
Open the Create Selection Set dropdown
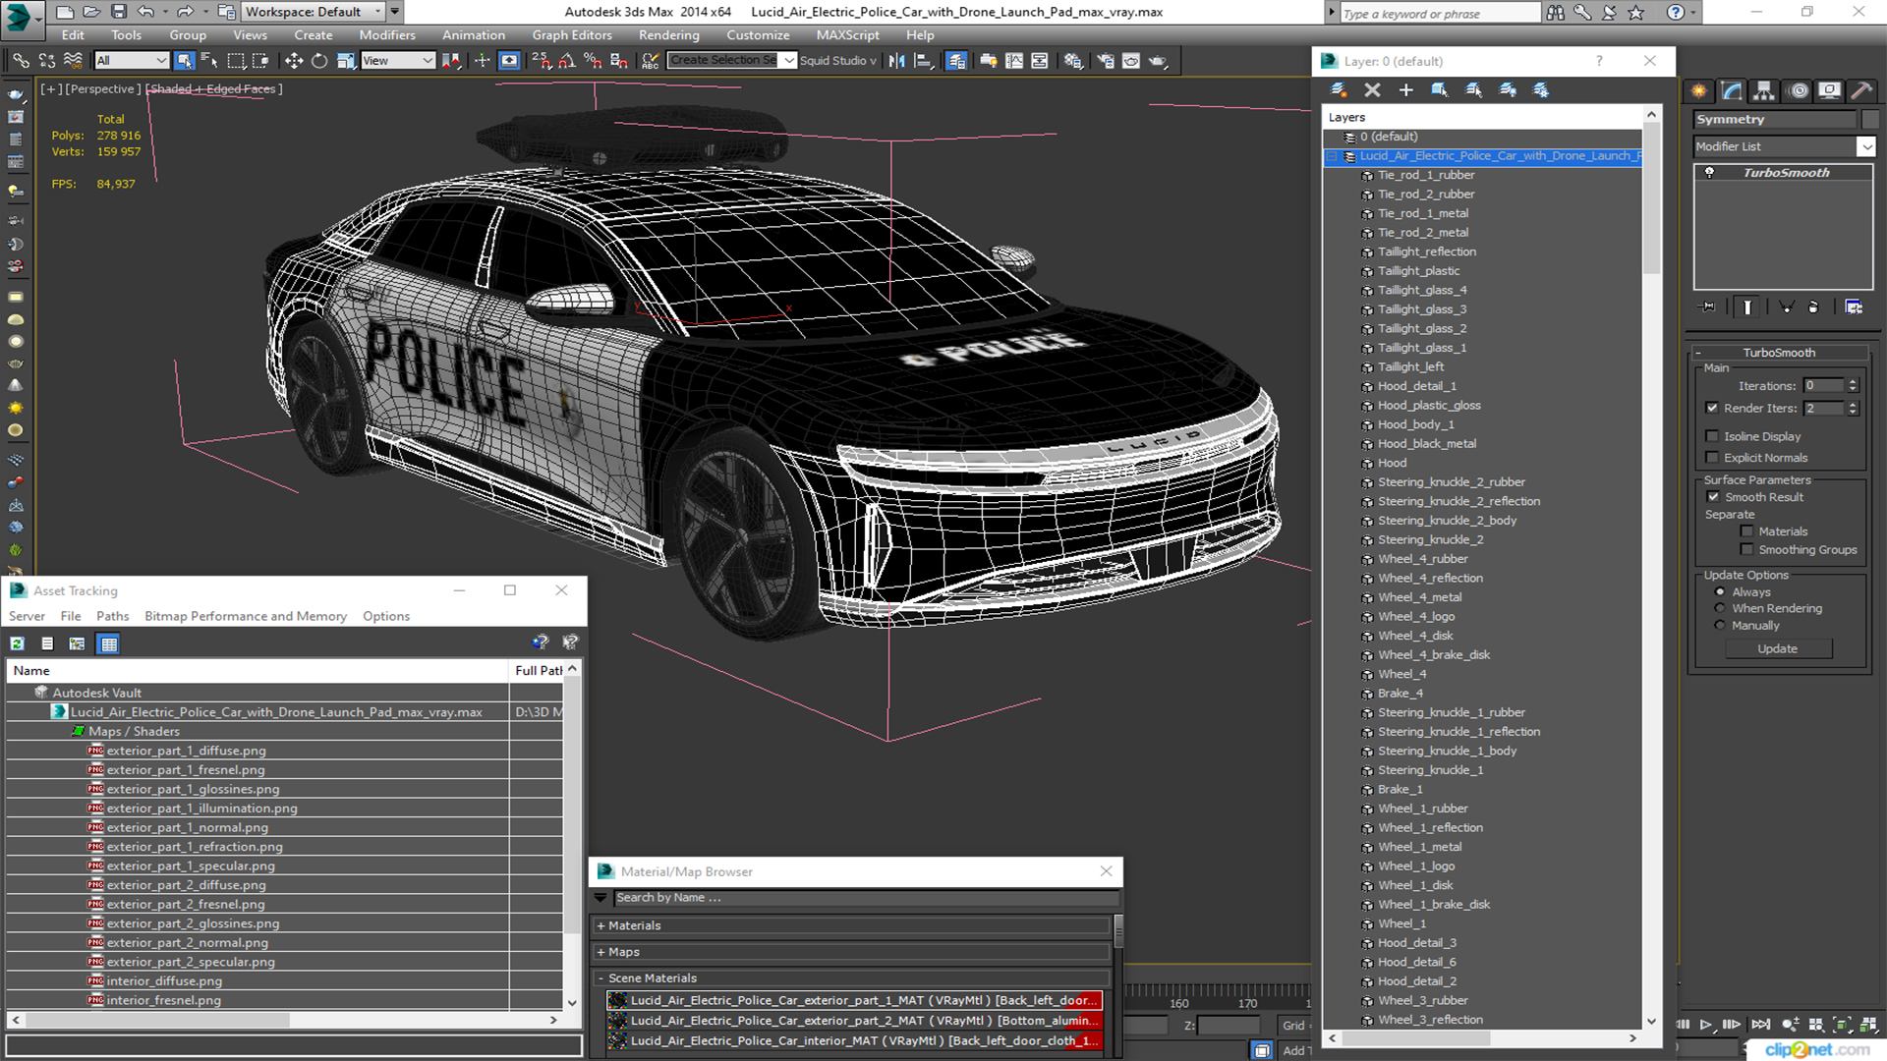(x=732, y=61)
